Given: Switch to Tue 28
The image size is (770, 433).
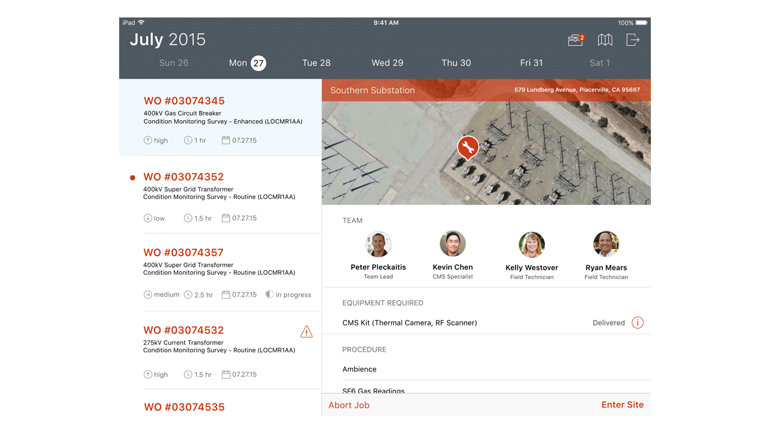Looking at the screenshot, I should 316,63.
